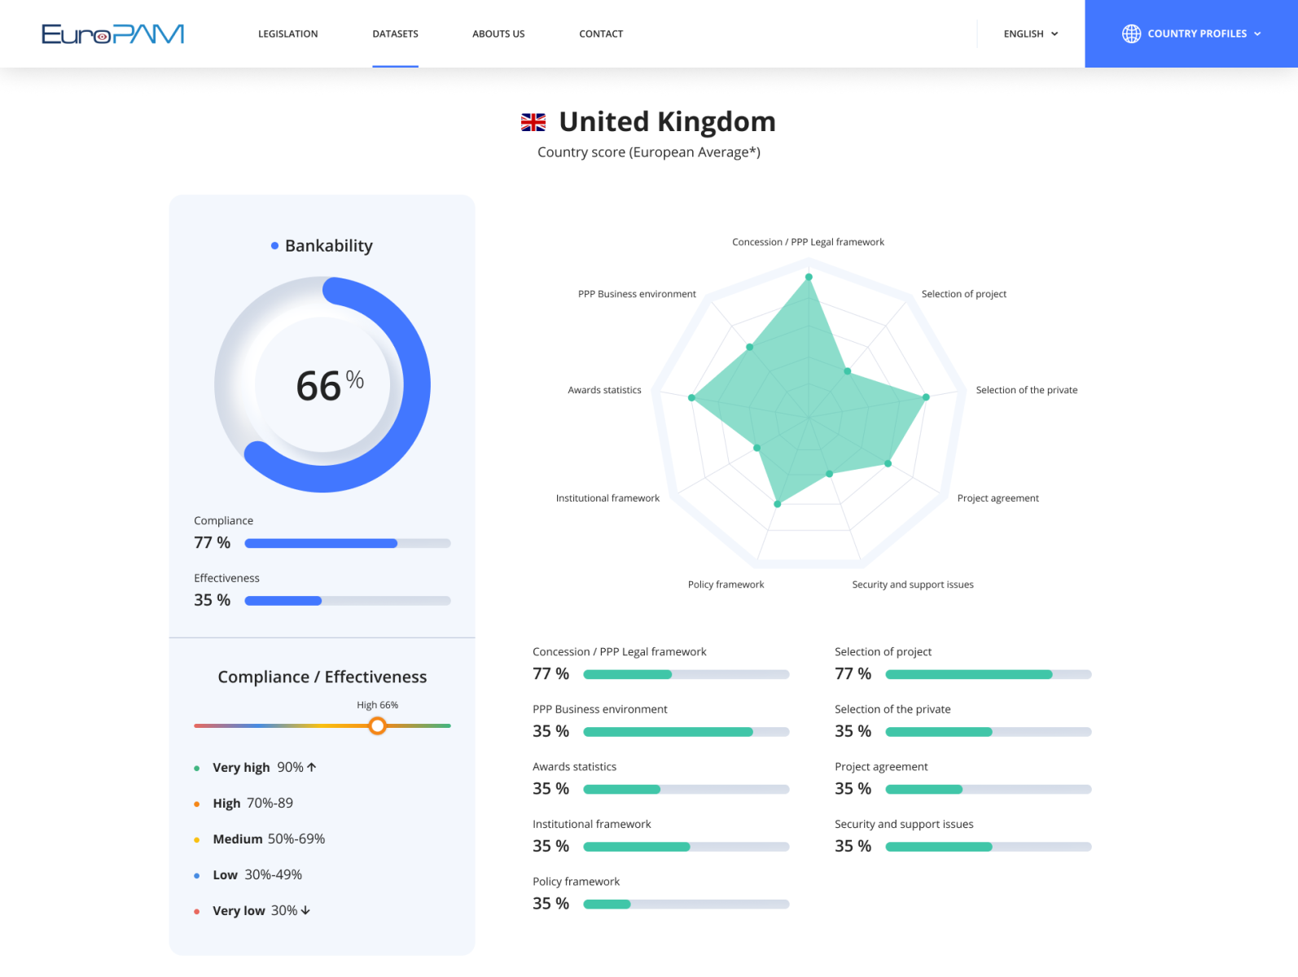
Task: Open the language chevron next to ENGLISH
Action: point(1055,33)
